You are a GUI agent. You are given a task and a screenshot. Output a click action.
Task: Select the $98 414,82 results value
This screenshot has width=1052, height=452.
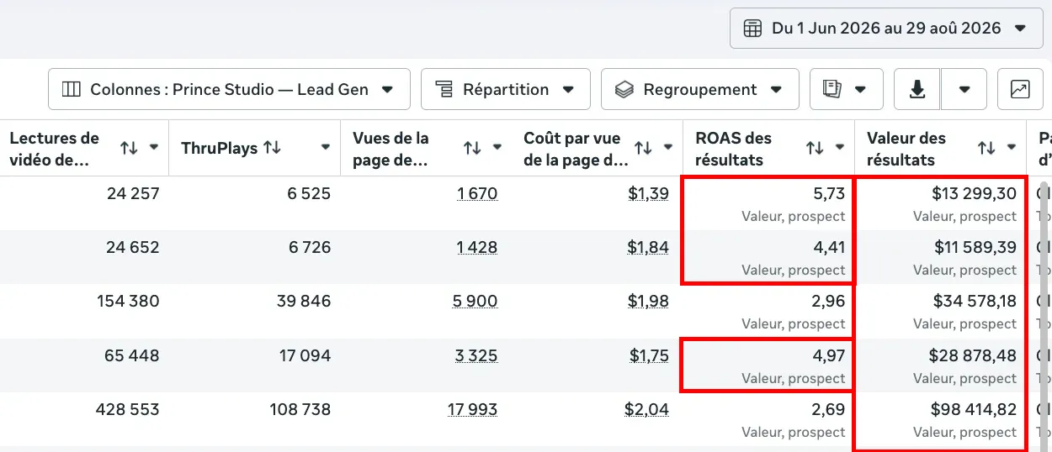pos(974,410)
